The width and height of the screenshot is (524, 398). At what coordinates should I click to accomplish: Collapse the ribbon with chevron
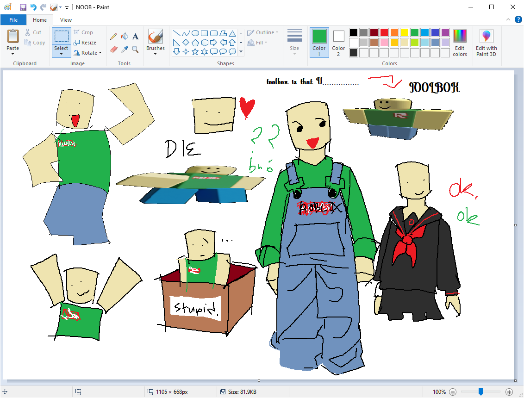508,20
